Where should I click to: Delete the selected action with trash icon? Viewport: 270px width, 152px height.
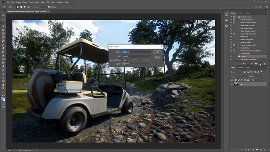pyautogui.click(x=265, y=64)
